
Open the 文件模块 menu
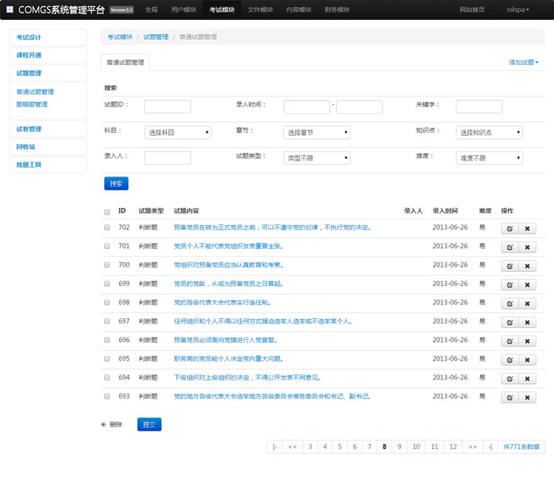pos(261,10)
